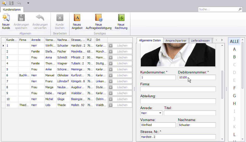Click the Debitorennummer input field
Screen dimensions: 246x142
tap(197, 77)
